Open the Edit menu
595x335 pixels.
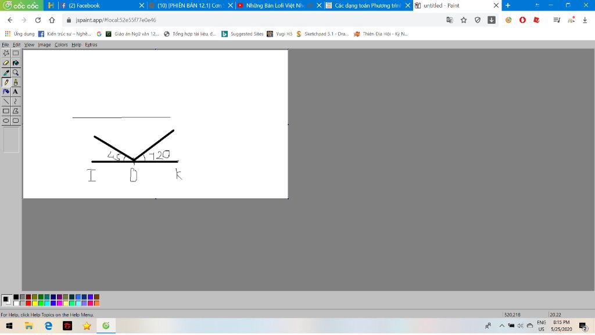coord(17,45)
